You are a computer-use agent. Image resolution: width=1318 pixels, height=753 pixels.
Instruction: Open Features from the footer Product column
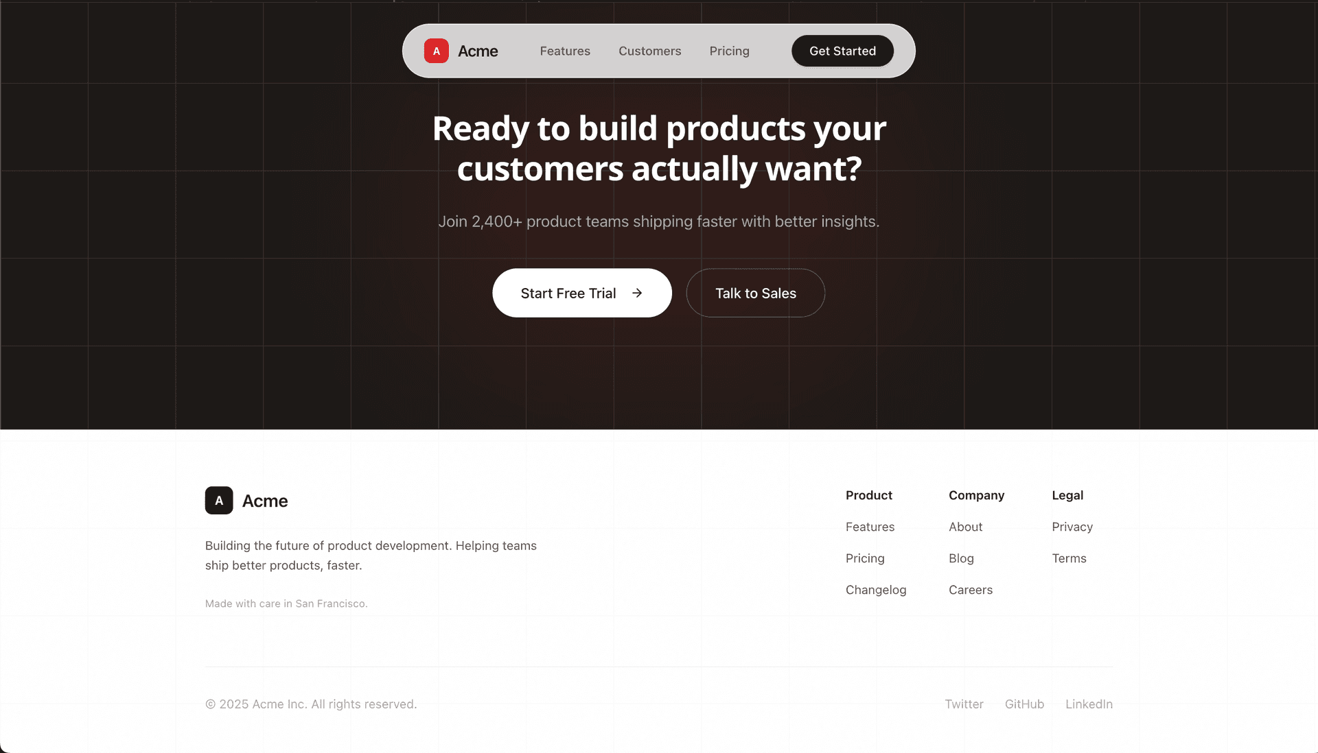click(x=870, y=527)
